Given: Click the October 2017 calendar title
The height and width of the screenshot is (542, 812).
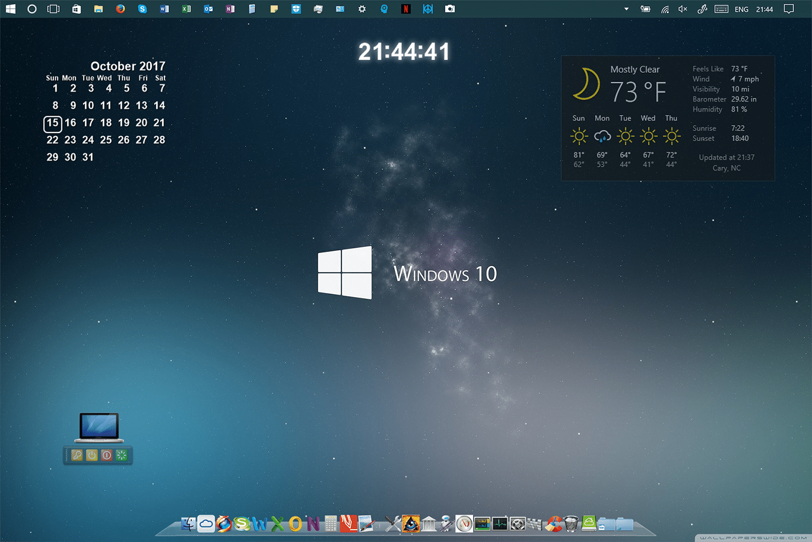Looking at the screenshot, I should click(128, 66).
